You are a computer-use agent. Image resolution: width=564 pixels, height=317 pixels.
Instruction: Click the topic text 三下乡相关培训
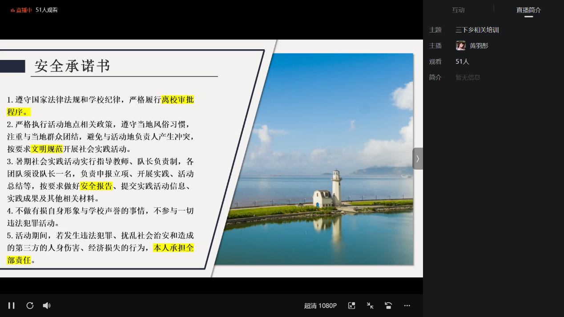(x=477, y=30)
